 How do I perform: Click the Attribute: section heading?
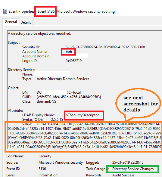click(x=15, y=111)
